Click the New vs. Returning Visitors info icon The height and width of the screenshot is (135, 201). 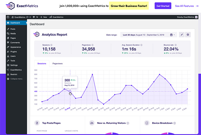coord(128,123)
